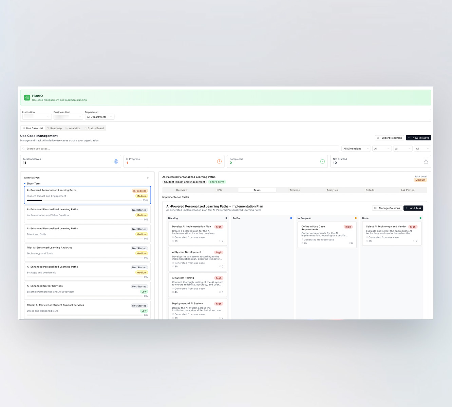This screenshot has height=407, width=452.
Task: Open the KPIs tab
Action: [x=219, y=190]
